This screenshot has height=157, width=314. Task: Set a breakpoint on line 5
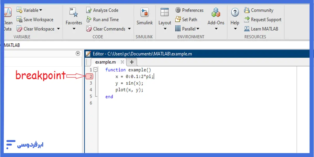(x=91, y=96)
